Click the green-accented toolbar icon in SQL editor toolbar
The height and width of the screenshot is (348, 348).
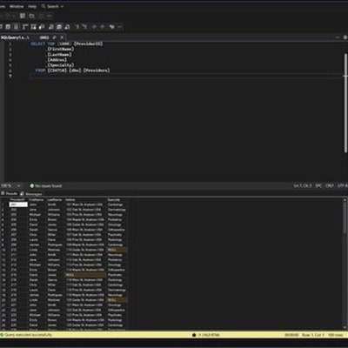[x=34, y=27]
